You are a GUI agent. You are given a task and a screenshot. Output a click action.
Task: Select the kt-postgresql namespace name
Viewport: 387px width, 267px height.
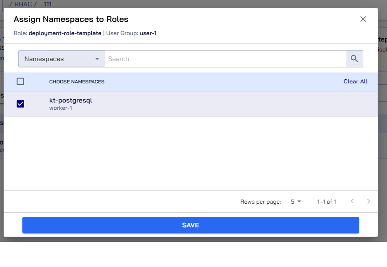[71, 100]
